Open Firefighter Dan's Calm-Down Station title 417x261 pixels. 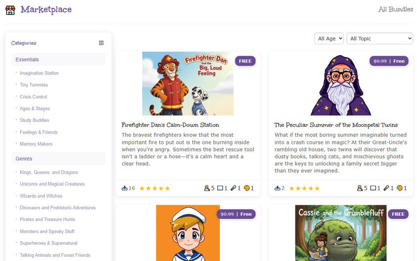170,125
